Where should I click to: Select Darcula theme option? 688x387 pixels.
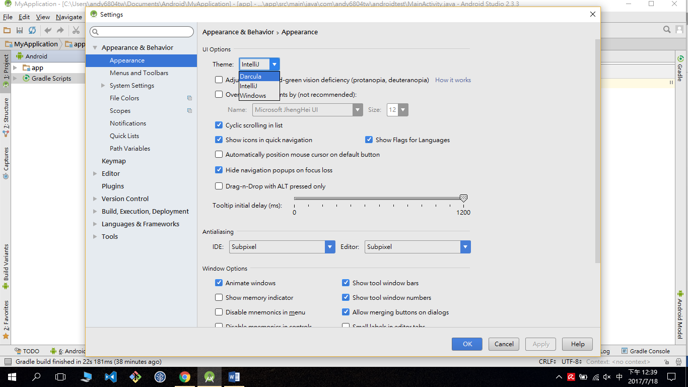coord(259,77)
